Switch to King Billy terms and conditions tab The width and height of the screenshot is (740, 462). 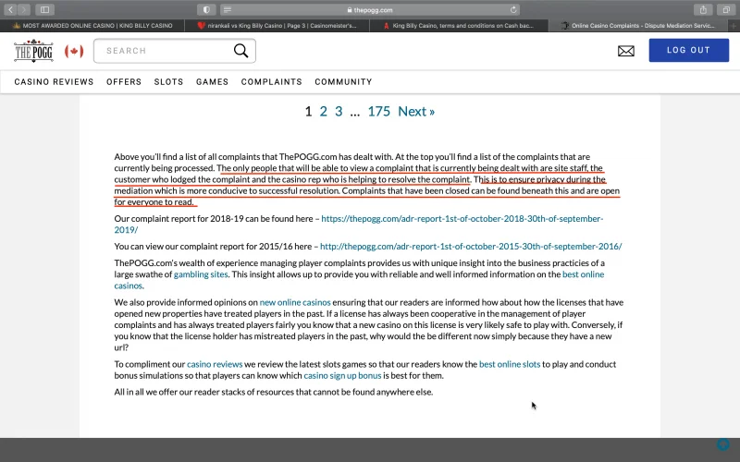[x=459, y=26]
